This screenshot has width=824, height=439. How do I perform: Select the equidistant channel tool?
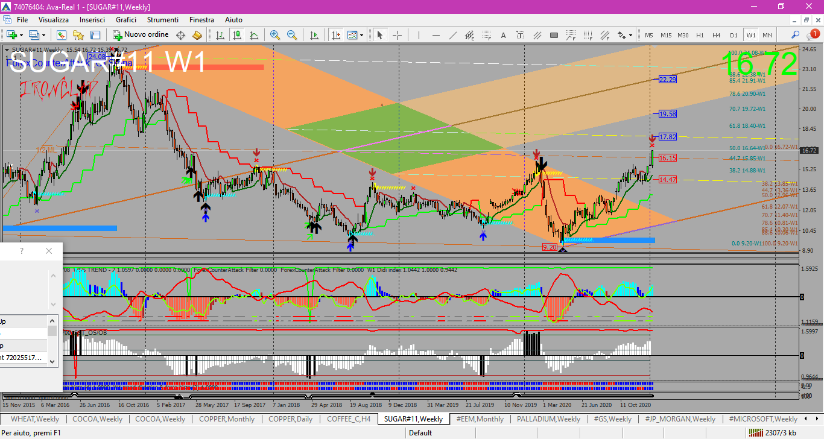(470, 35)
